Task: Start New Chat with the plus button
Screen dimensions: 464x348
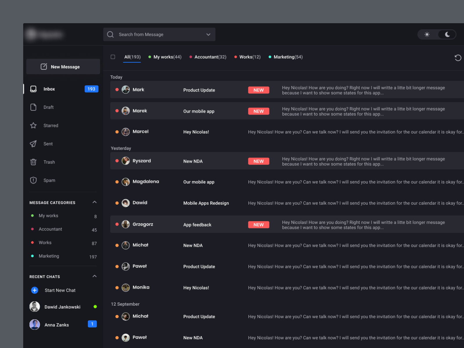Action: [x=35, y=290]
